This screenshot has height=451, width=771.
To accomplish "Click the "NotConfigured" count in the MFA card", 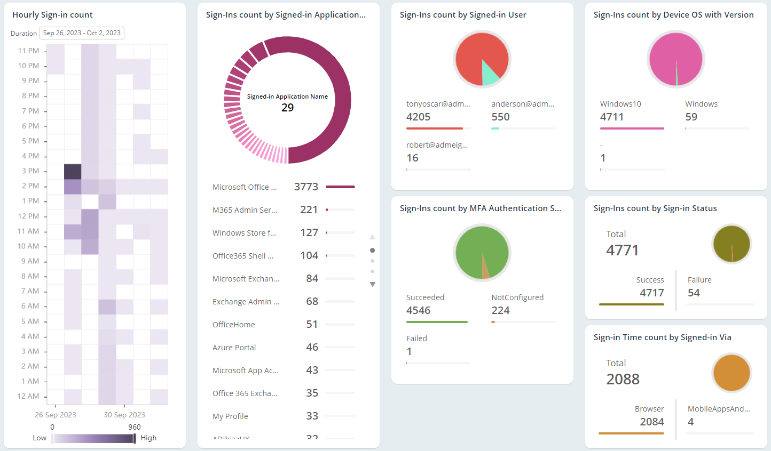I will pos(500,310).
